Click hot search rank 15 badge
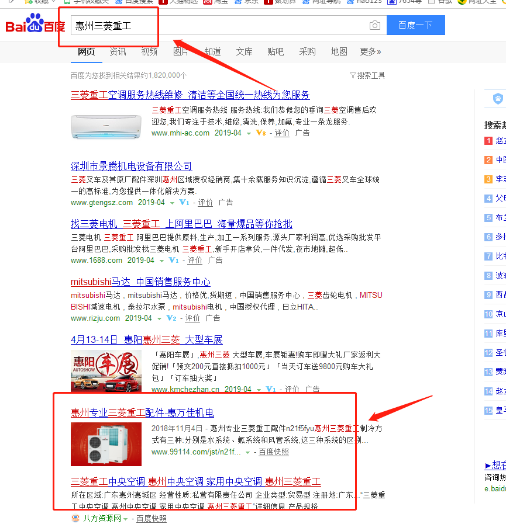506x531 pixels. [488, 411]
